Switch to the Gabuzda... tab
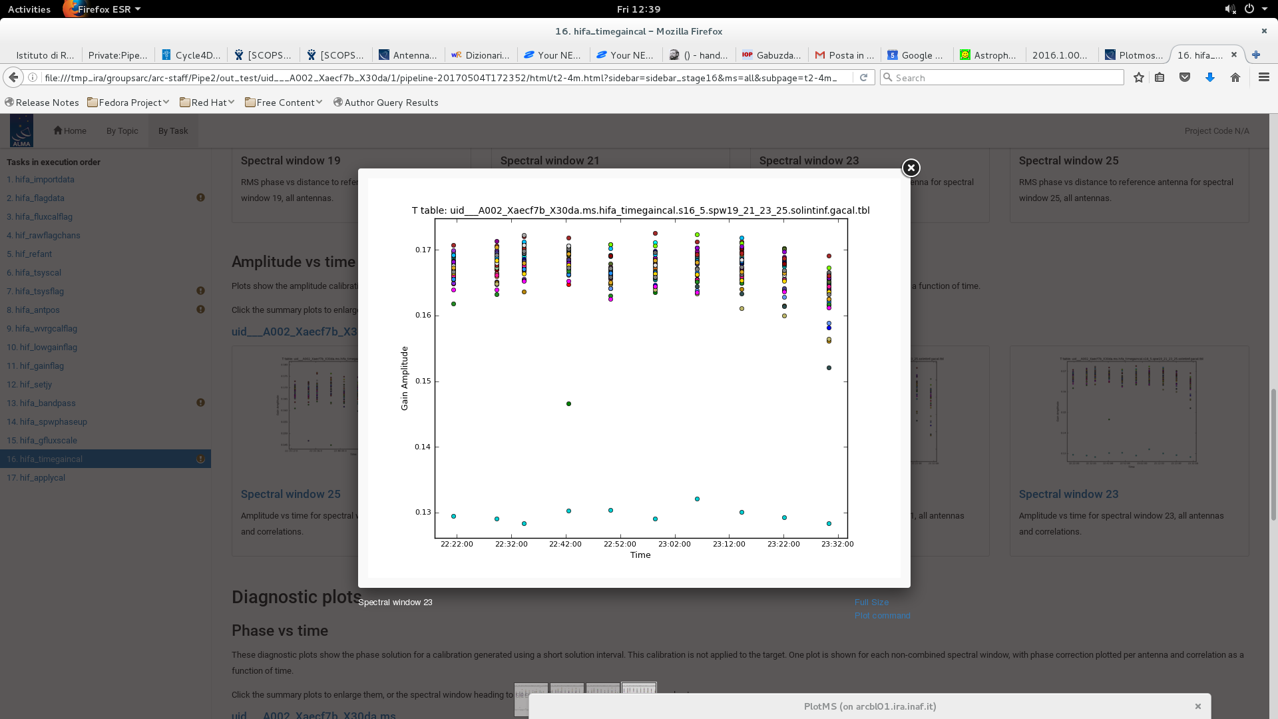This screenshot has height=719, width=1278. [772, 55]
